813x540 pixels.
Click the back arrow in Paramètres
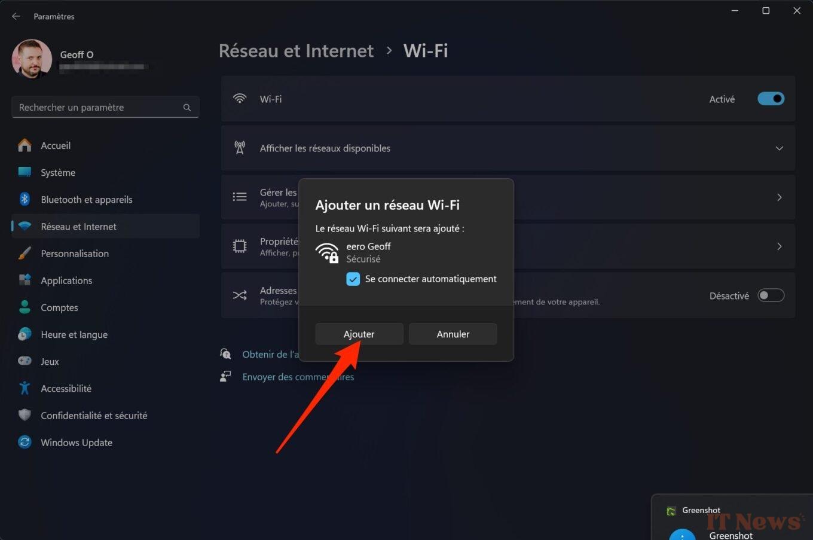pyautogui.click(x=16, y=16)
